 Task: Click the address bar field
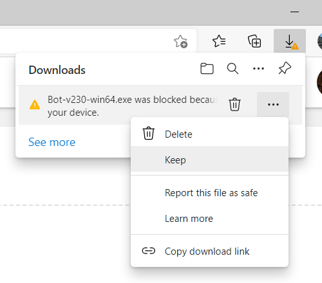click(x=86, y=41)
